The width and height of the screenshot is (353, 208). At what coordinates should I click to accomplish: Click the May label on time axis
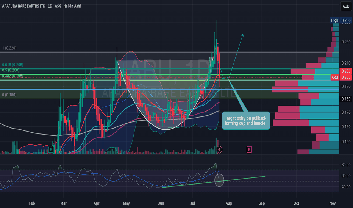[x=126, y=203]
